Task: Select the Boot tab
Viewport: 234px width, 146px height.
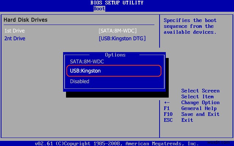Action: [x=99, y=8]
